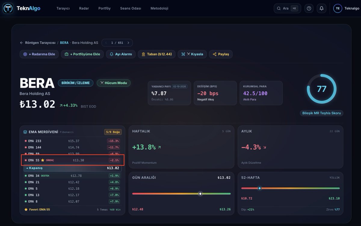361x226 pixels.
Task: Click the -20 bps change value
Action: [x=208, y=93]
